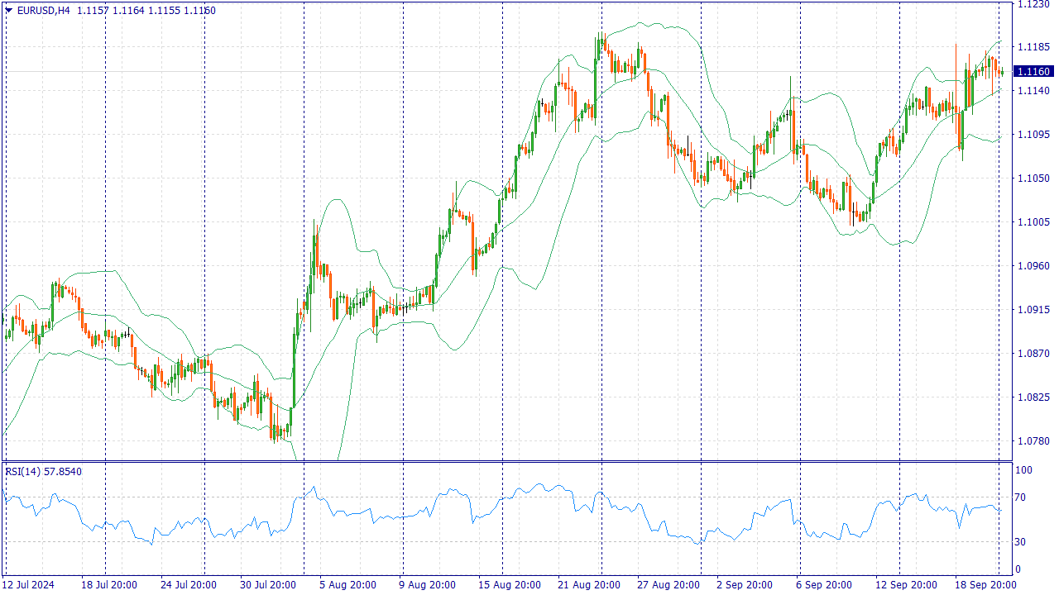
Task: Click the 1.0960 price axis label
Action: click(1033, 265)
